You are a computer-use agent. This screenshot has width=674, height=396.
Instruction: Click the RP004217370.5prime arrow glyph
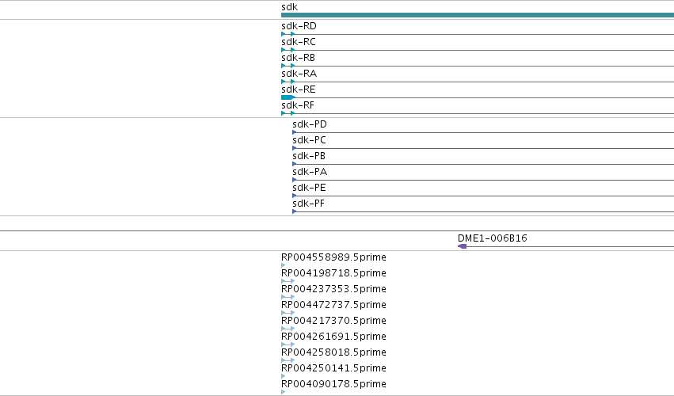[288, 329]
